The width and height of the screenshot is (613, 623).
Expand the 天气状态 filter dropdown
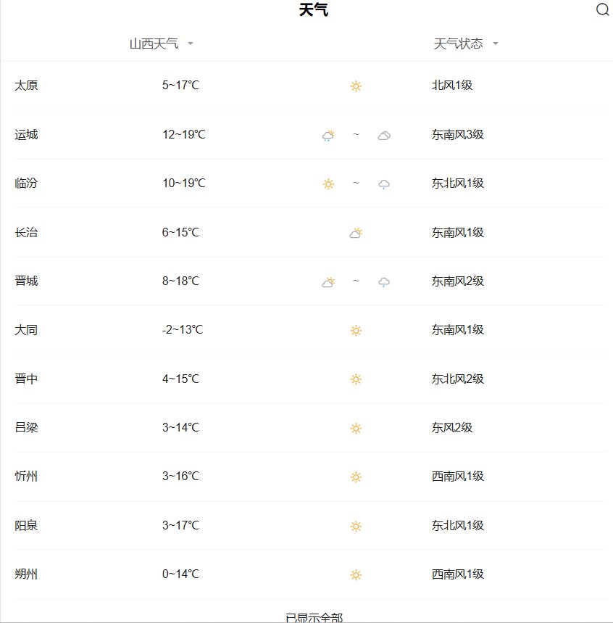point(466,44)
